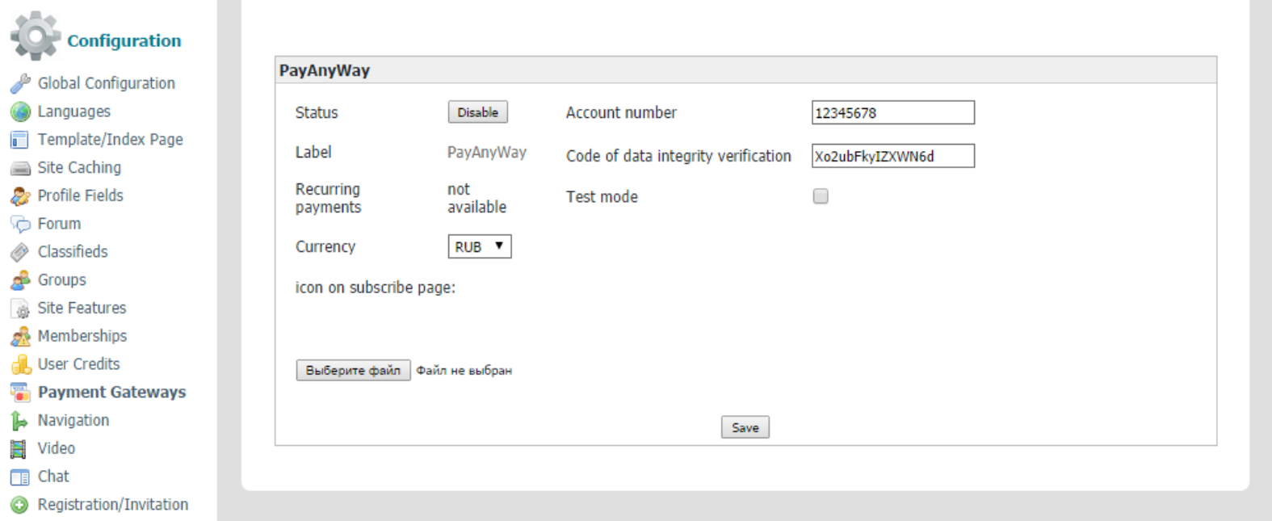Open Forum configuration
The image size is (1272, 521).
[x=59, y=224]
